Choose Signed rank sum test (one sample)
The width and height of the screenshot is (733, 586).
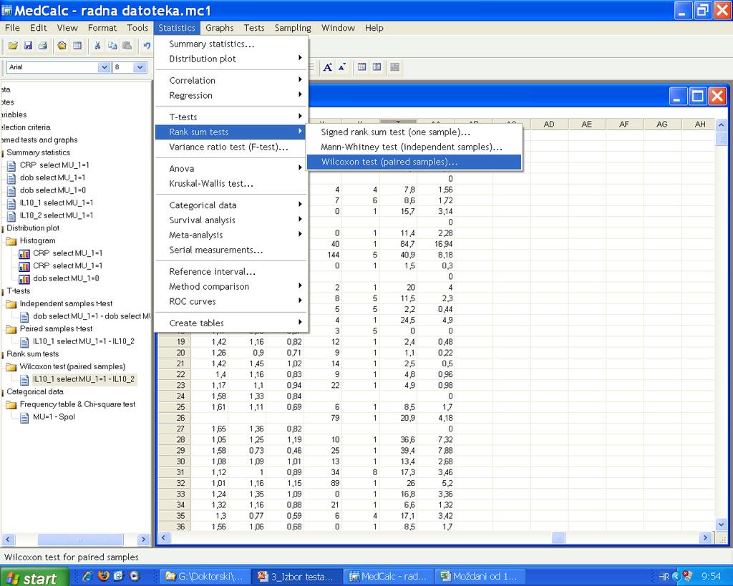(x=414, y=132)
